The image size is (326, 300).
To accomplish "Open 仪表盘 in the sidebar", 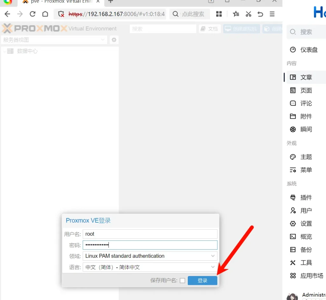I will (x=308, y=50).
